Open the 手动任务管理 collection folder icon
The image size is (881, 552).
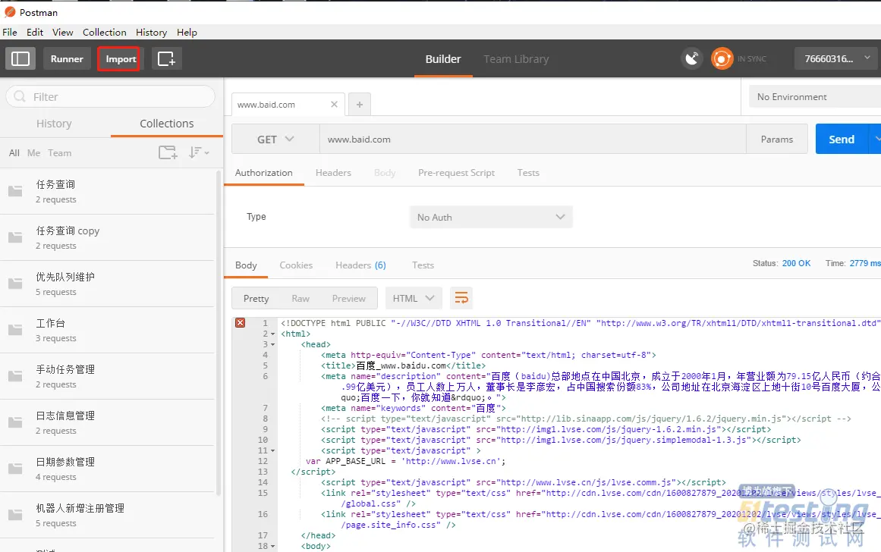[15, 376]
